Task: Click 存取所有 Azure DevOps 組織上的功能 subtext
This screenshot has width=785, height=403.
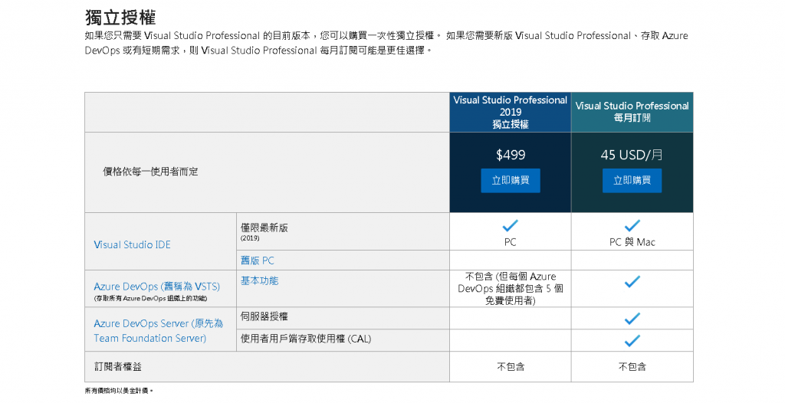Action: tap(151, 298)
